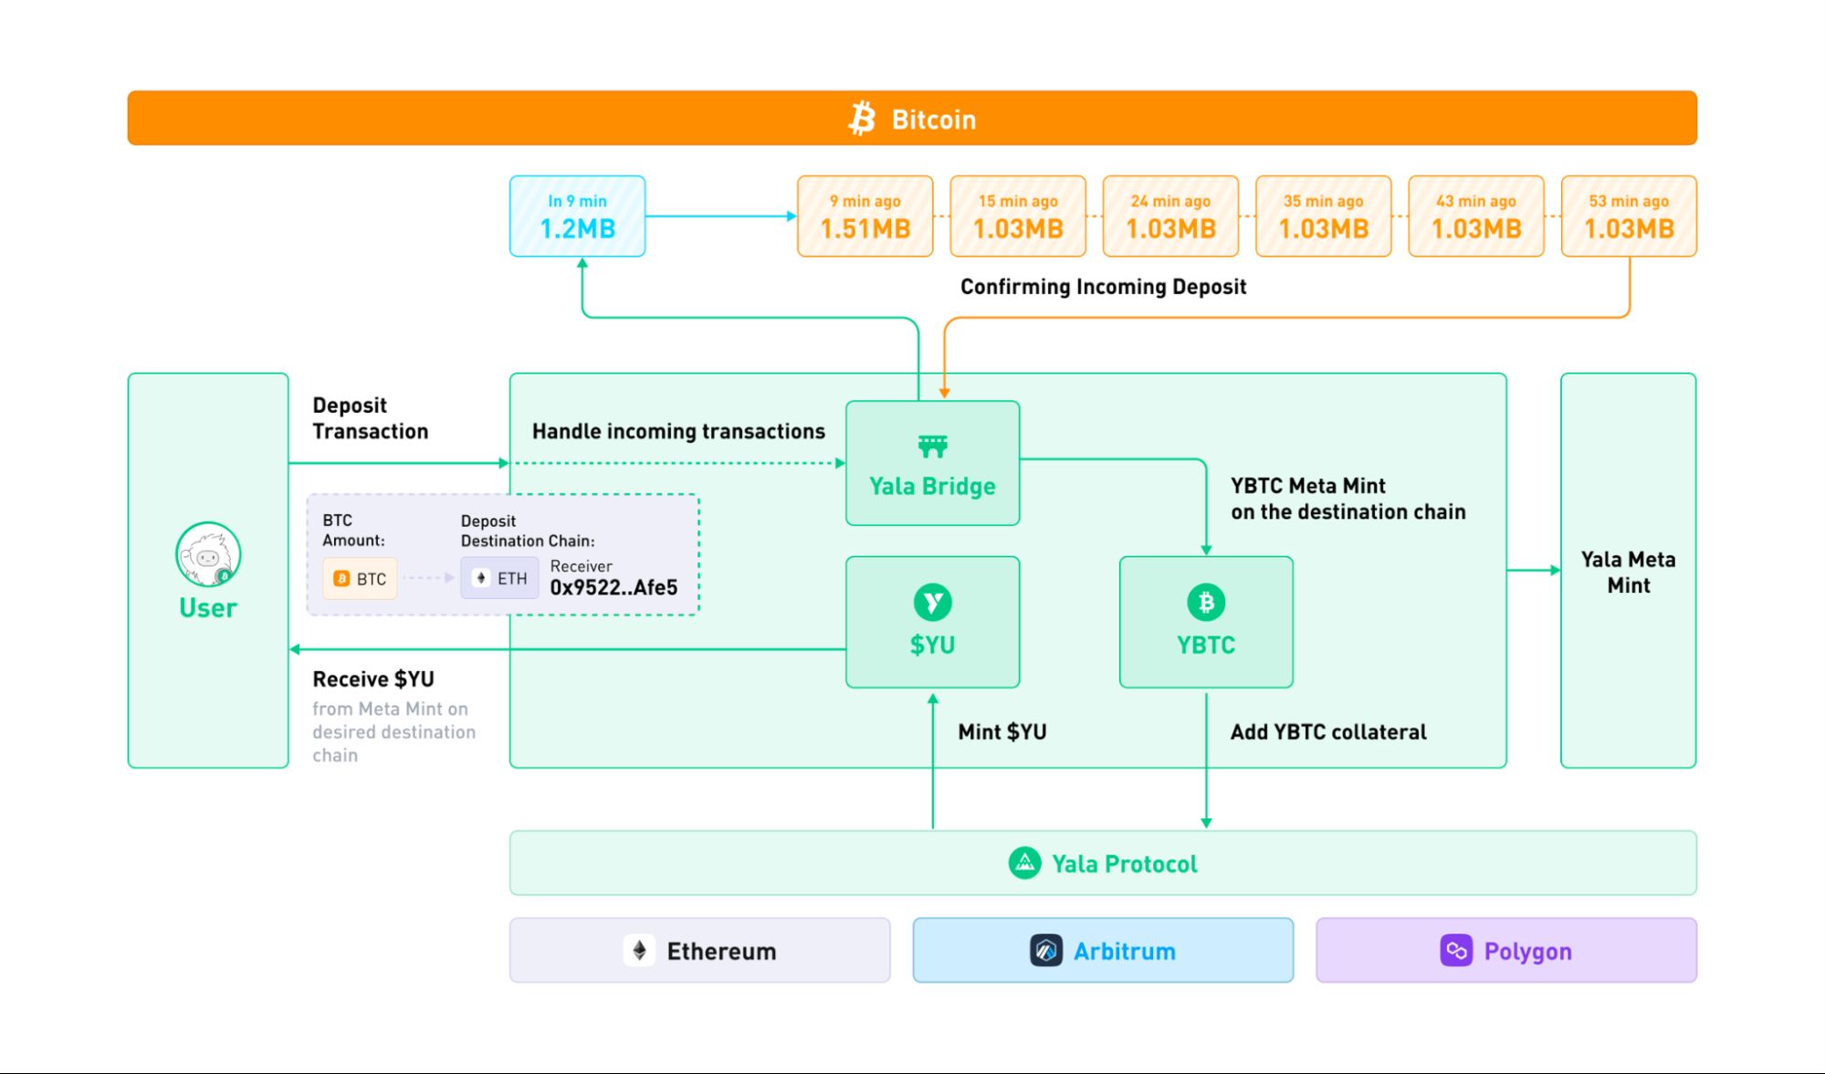The image size is (1825, 1074).
Task: Click the User avatar mascot icon
Action: coord(208,555)
